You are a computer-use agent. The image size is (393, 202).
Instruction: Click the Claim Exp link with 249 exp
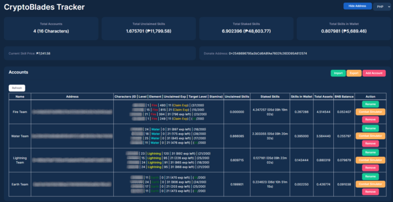click(x=180, y=119)
